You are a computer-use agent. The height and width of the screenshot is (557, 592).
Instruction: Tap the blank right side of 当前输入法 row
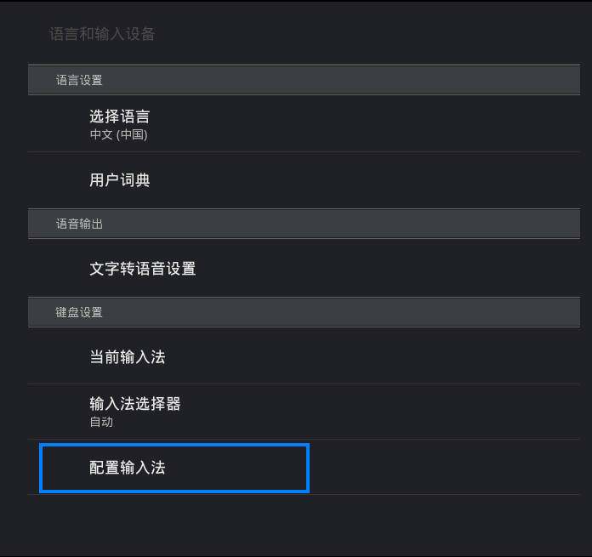pos(425,357)
